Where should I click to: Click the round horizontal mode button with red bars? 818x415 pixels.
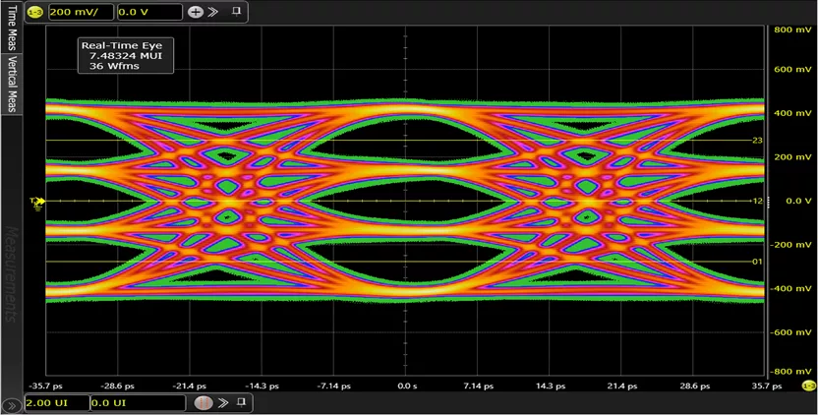[x=204, y=403]
